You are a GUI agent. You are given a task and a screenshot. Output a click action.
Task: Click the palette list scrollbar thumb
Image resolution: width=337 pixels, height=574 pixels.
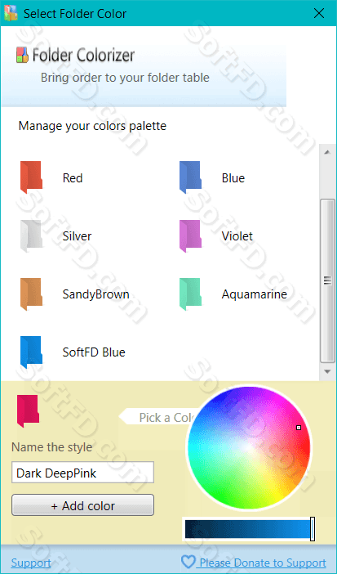pos(327,280)
